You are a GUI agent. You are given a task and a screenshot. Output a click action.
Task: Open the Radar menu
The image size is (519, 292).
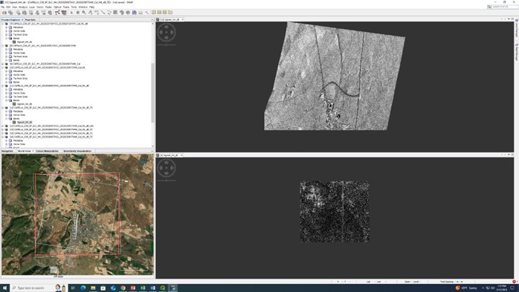66,7
